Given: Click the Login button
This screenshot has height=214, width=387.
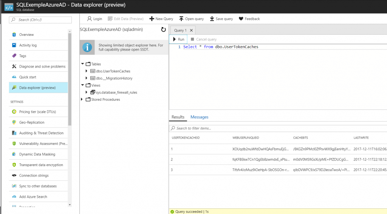Looking at the screenshot, I should tap(94, 19).
